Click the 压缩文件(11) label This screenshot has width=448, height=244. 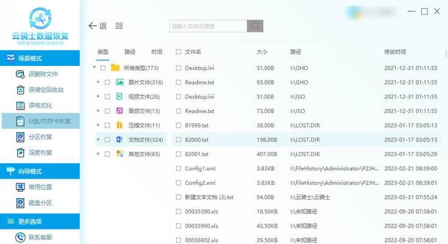(144, 125)
